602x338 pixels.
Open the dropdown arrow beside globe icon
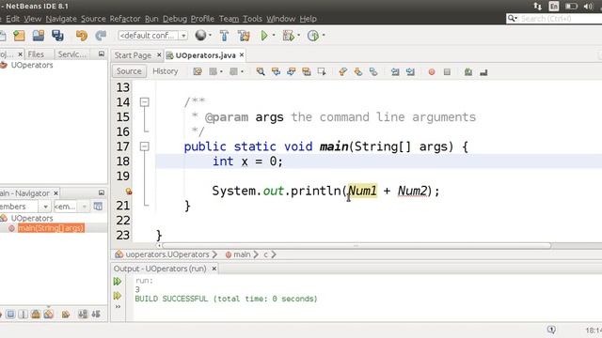tap(210, 36)
